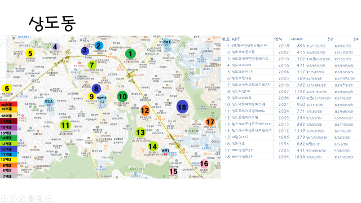
Task: Select yellow map marker number 5
Action: click(30, 54)
